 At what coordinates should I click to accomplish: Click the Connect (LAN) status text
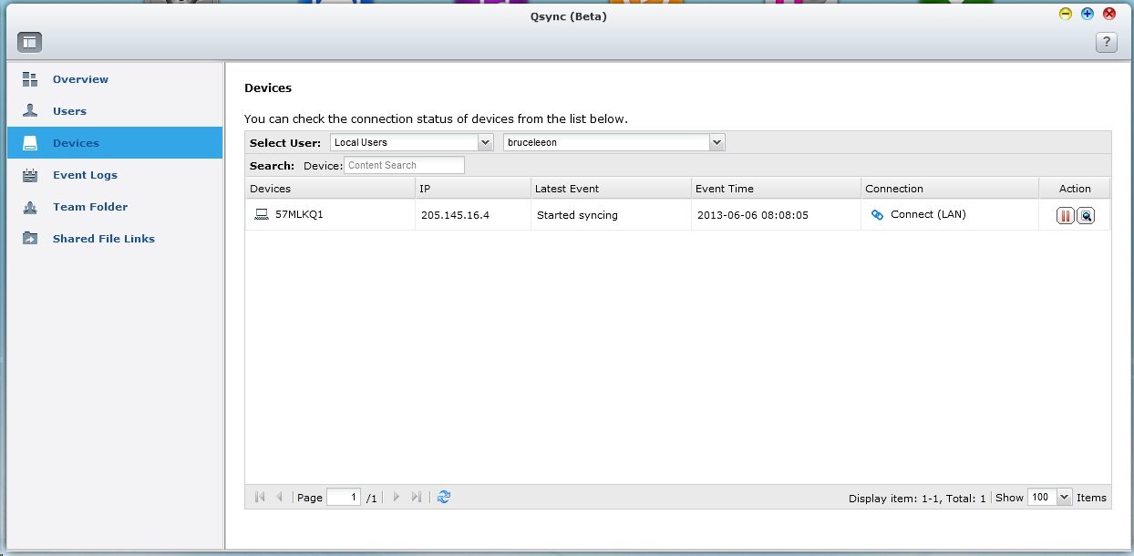tap(928, 215)
